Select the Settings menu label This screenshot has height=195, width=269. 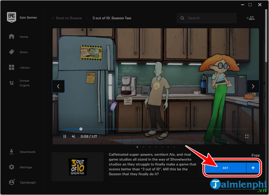click(26, 167)
